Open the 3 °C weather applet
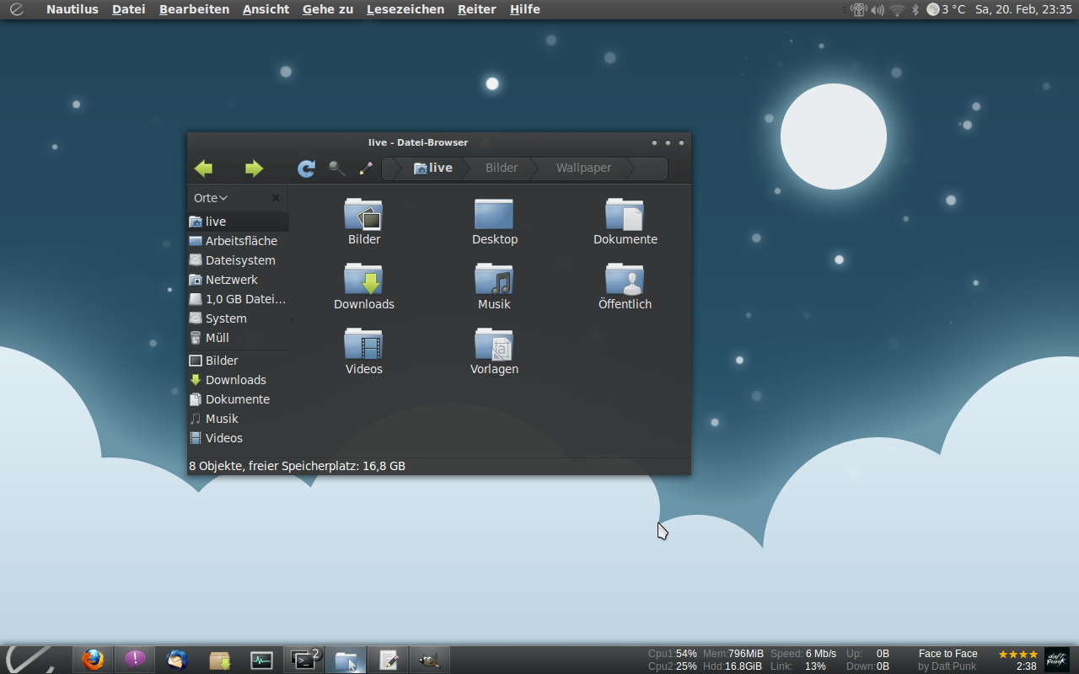 click(x=946, y=9)
